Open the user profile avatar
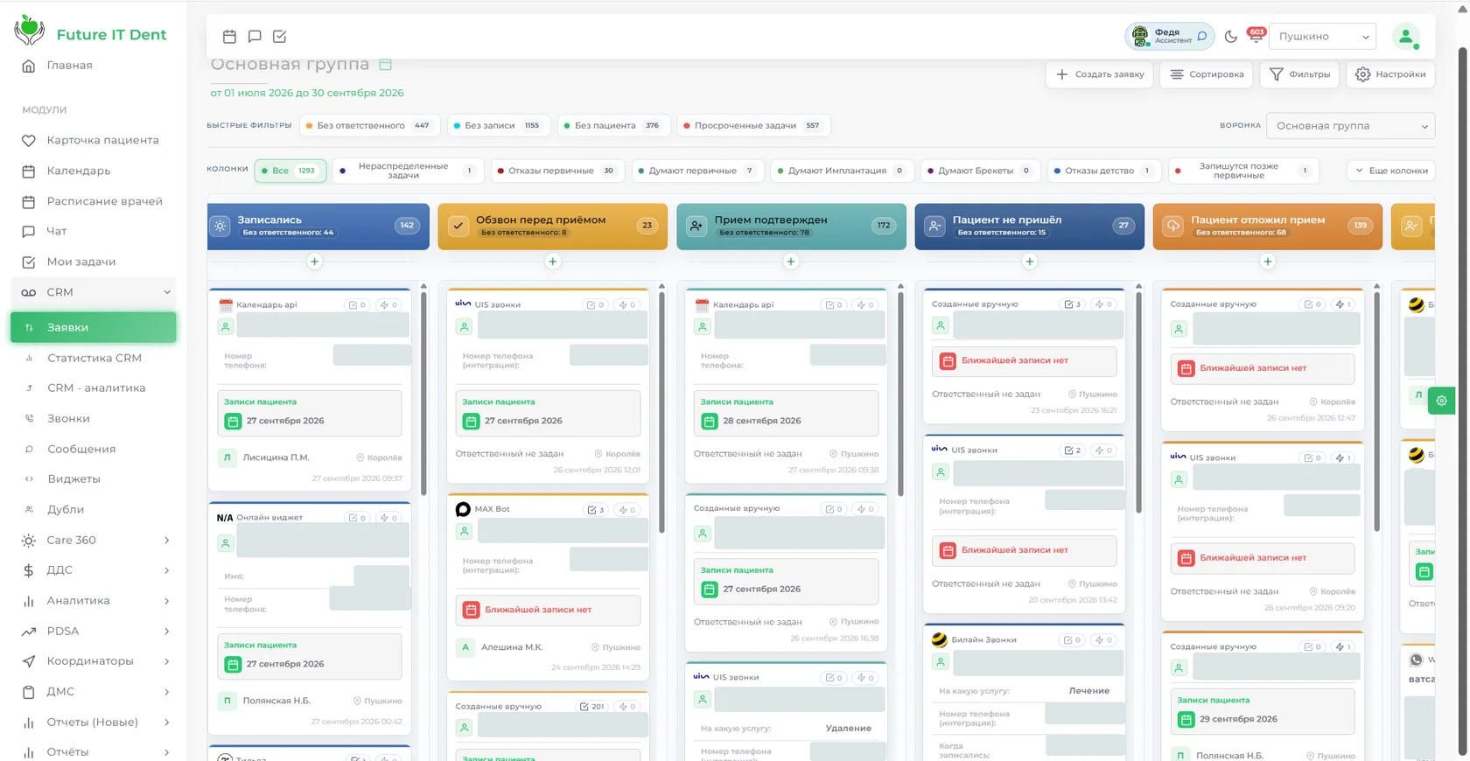The image size is (1470, 761). (x=1406, y=37)
